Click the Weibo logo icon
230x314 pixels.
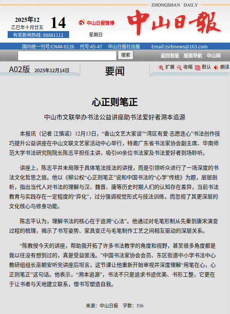coord(82,22)
